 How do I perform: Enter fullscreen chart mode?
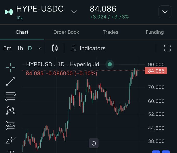(x=167, y=48)
